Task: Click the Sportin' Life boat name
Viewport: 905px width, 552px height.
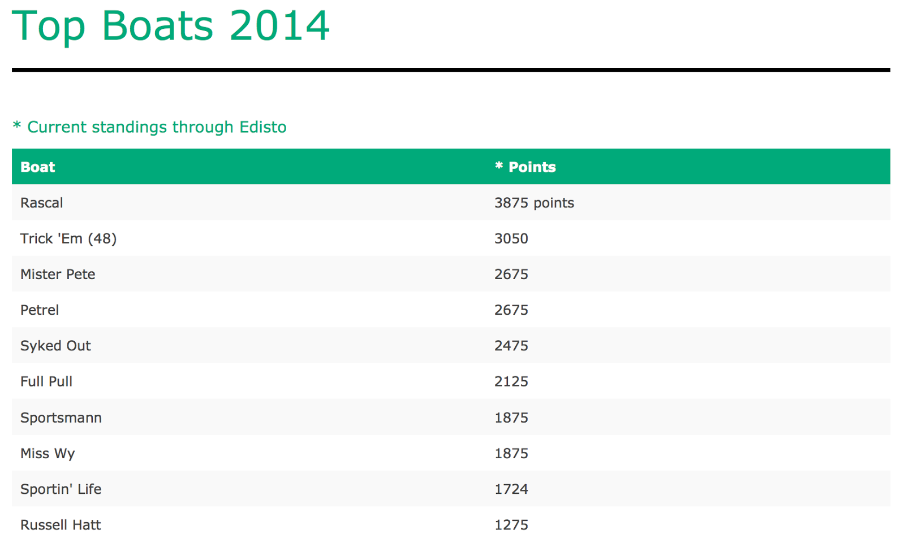Action: (x=61, y=489)
